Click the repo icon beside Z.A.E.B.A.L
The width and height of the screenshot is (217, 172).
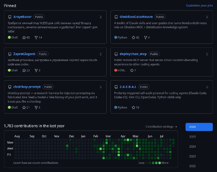(116, 87)
